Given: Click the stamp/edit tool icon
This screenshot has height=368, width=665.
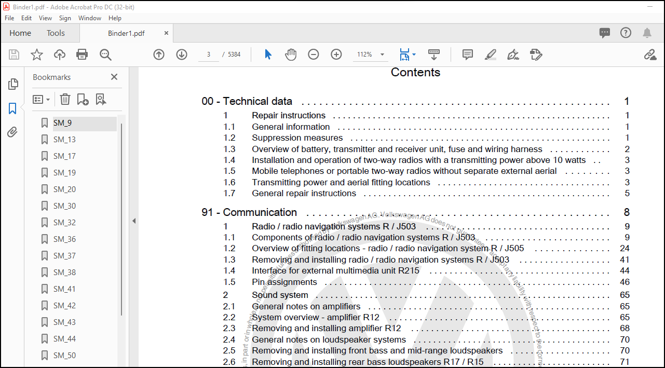Looking at the screenshot, I should point(536,54).
